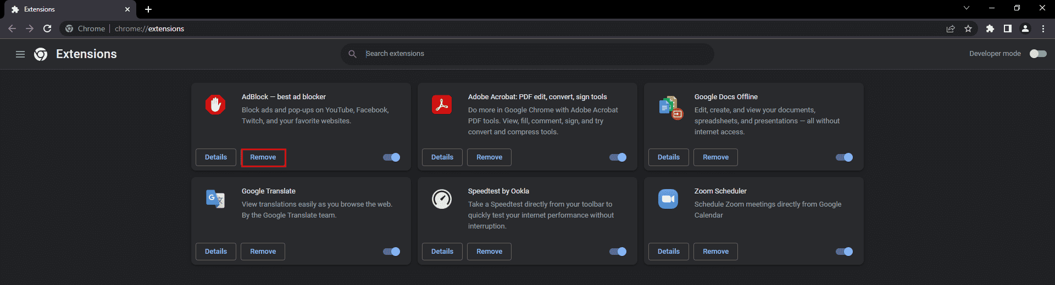Click the Adobe Acrobat PDF icon
Viewport: 1055px width, 285px height.
[x=442, y=104]
